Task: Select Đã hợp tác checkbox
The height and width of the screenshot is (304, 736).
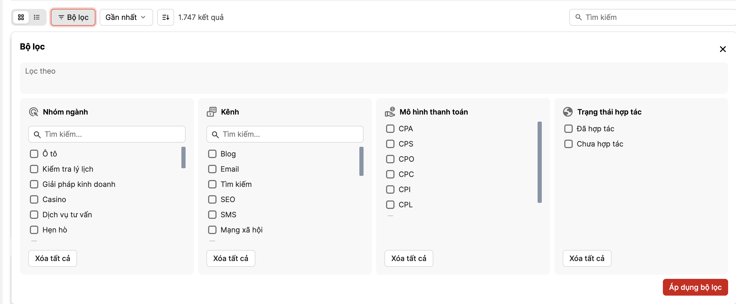Action: [x=568, y=129]
